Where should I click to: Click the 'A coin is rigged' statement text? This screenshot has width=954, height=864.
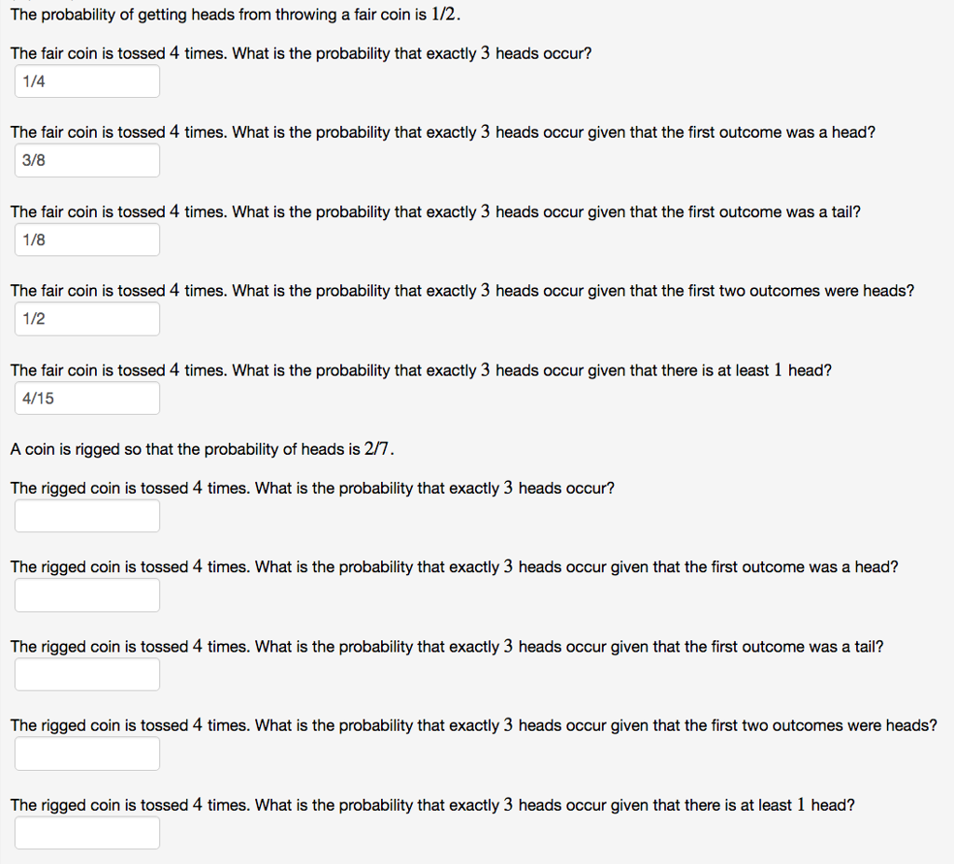pyautogui.click(x=202, y=449)
